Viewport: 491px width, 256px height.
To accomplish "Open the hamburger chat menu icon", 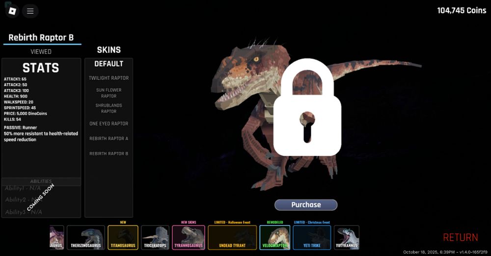I will coord(30,11).
